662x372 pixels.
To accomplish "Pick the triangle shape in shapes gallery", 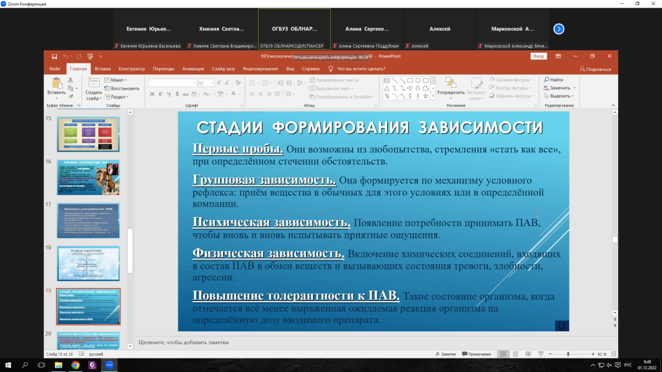I will click(387, 88).
